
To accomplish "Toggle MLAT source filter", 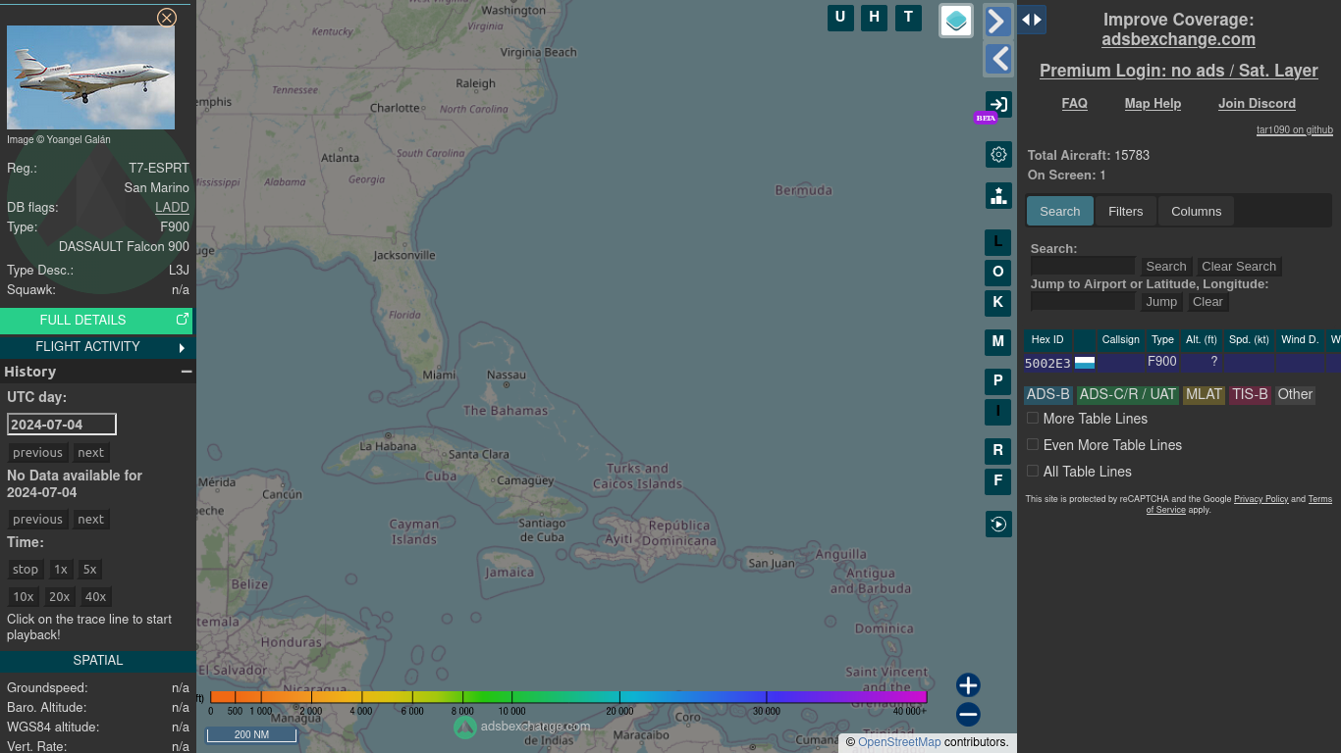I will click(1204, 394).
